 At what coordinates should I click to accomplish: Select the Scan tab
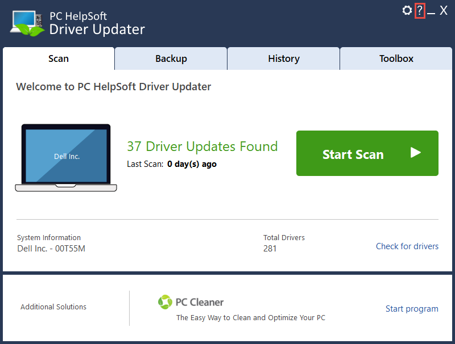(58, 58)
